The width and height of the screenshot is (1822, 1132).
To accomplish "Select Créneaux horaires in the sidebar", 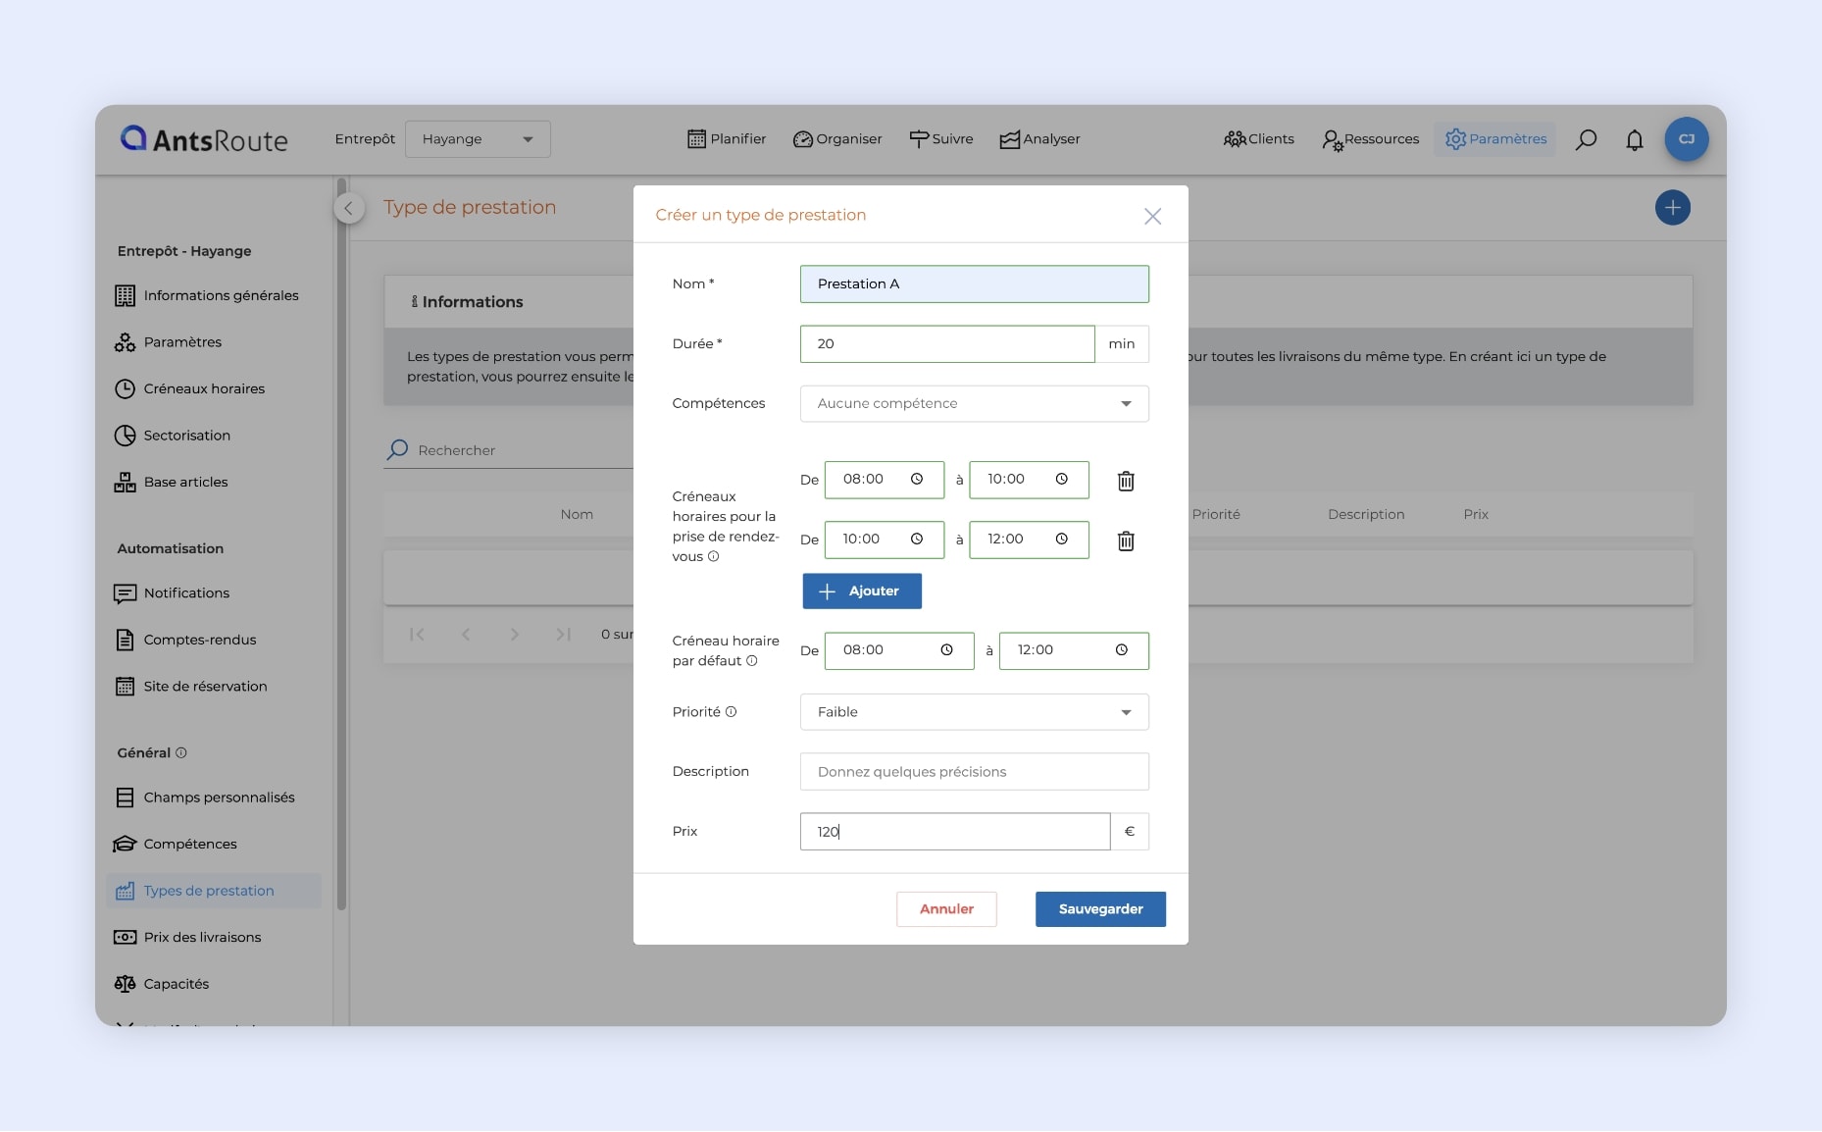I will point(204,388).
